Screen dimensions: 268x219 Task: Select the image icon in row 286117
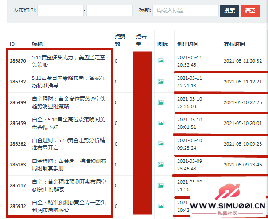point(160,185)
